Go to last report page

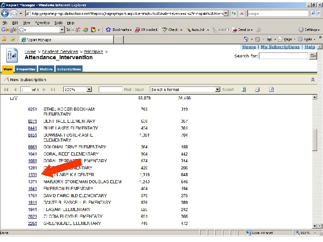53,90
